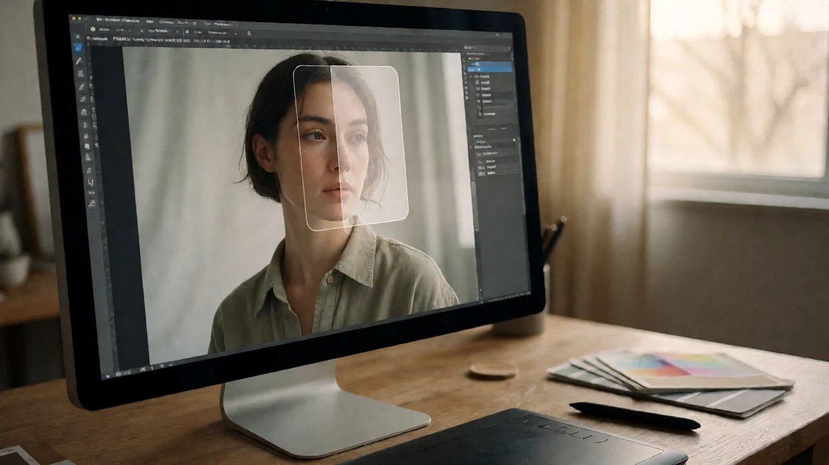This screenshot has width=829, height=465.
Task: Pick the bottom-most tool in the left toolbar
Action: tap(92, 203)
